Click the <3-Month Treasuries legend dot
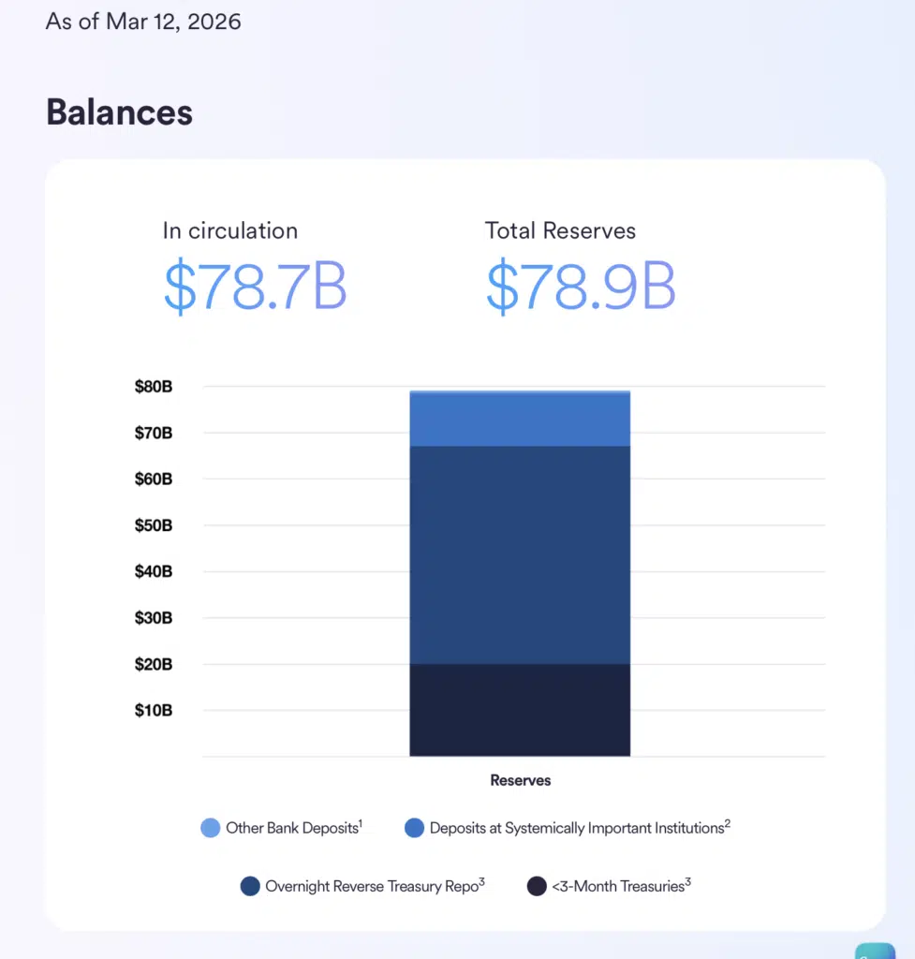 click(x=537, y=886)
